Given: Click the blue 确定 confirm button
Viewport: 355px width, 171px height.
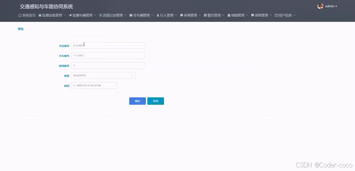Looking at the screenshot, I should point(138,101).
